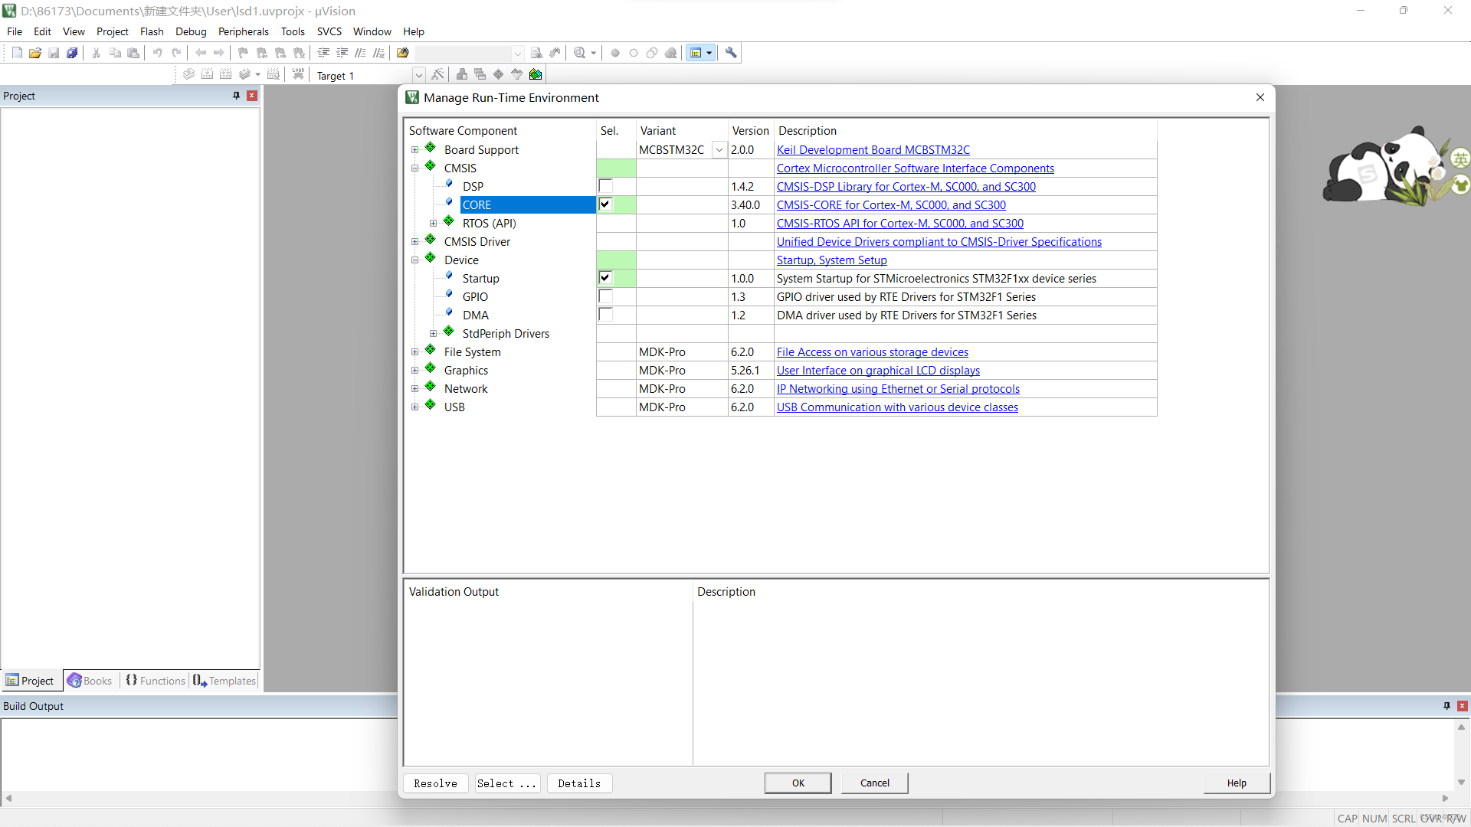1471x827 pixels.
Task: Toggle CMSIS CORE component checkbox
Action: [605, 205]
